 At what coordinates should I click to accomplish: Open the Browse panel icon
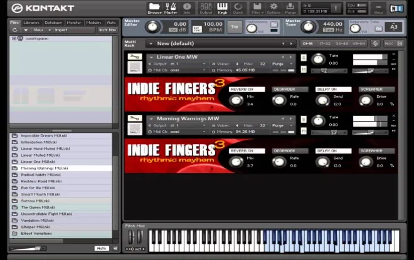(154, 8)
